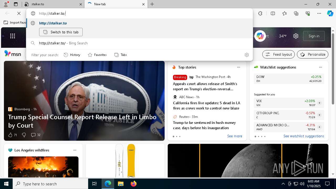Open Watchlist suggestions more options
Screen dimensions: 336x189
click(320, 67)
